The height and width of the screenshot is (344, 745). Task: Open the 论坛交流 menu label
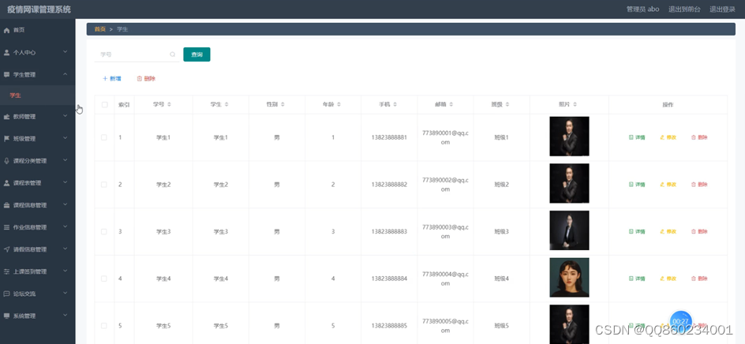(x=24, y=294)
